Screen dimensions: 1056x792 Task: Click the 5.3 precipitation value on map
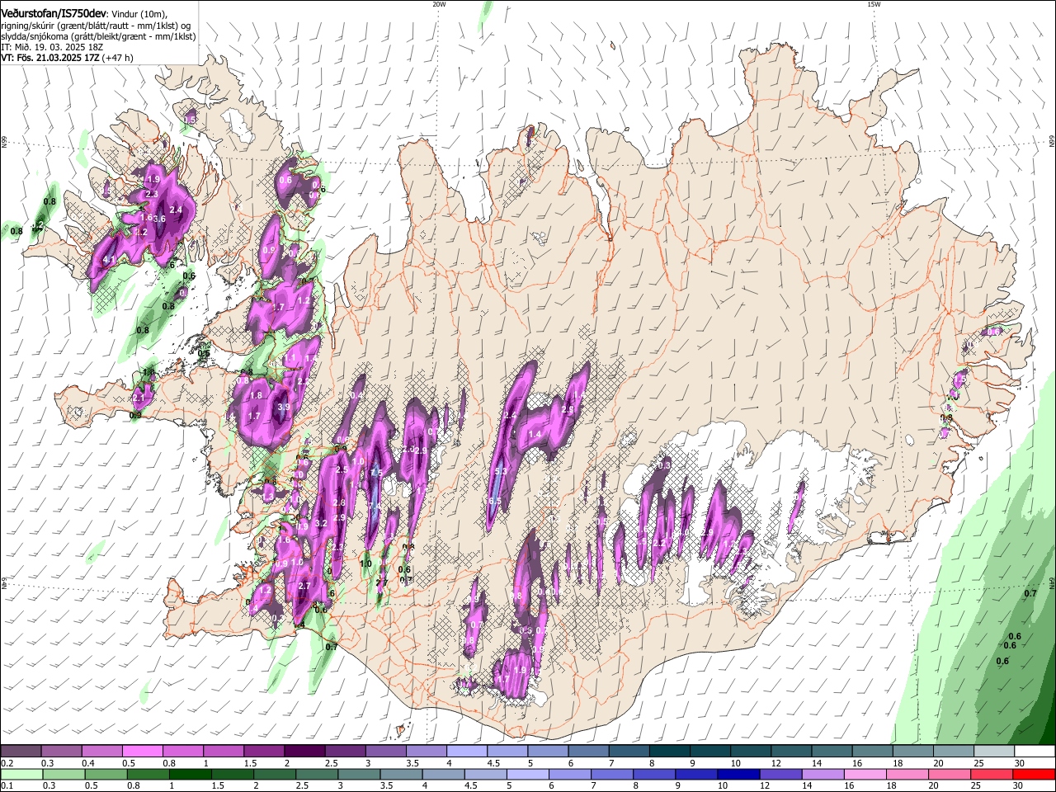tap(501, 471)
